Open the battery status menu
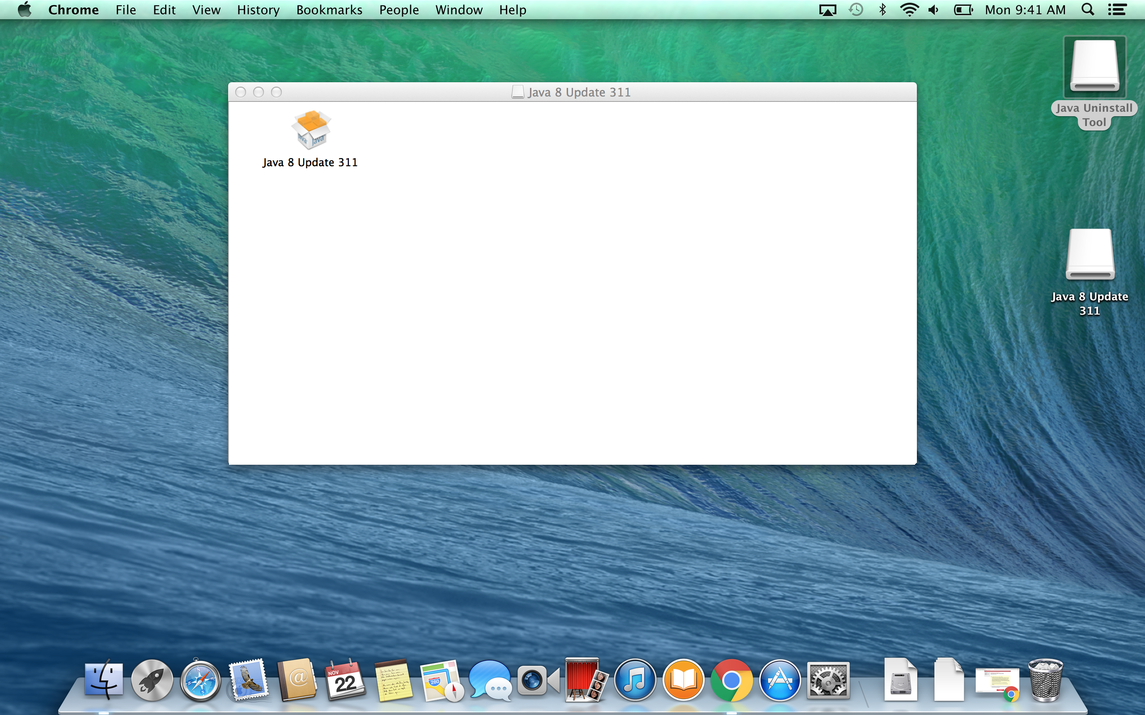The height and width of the screenshot is (715, 1145). [x=963, y=10]
